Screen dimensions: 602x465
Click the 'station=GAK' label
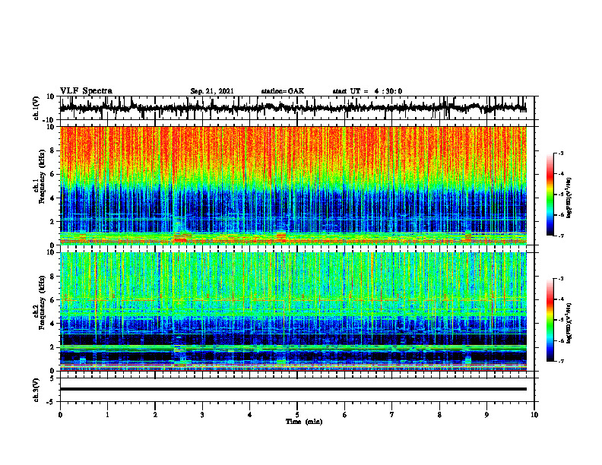(x=283, y=91)
